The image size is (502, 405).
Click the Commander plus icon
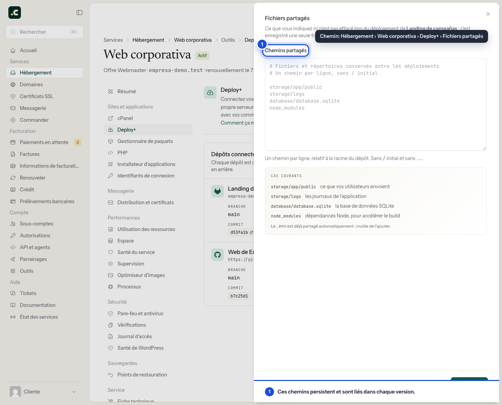click(13, 120)
